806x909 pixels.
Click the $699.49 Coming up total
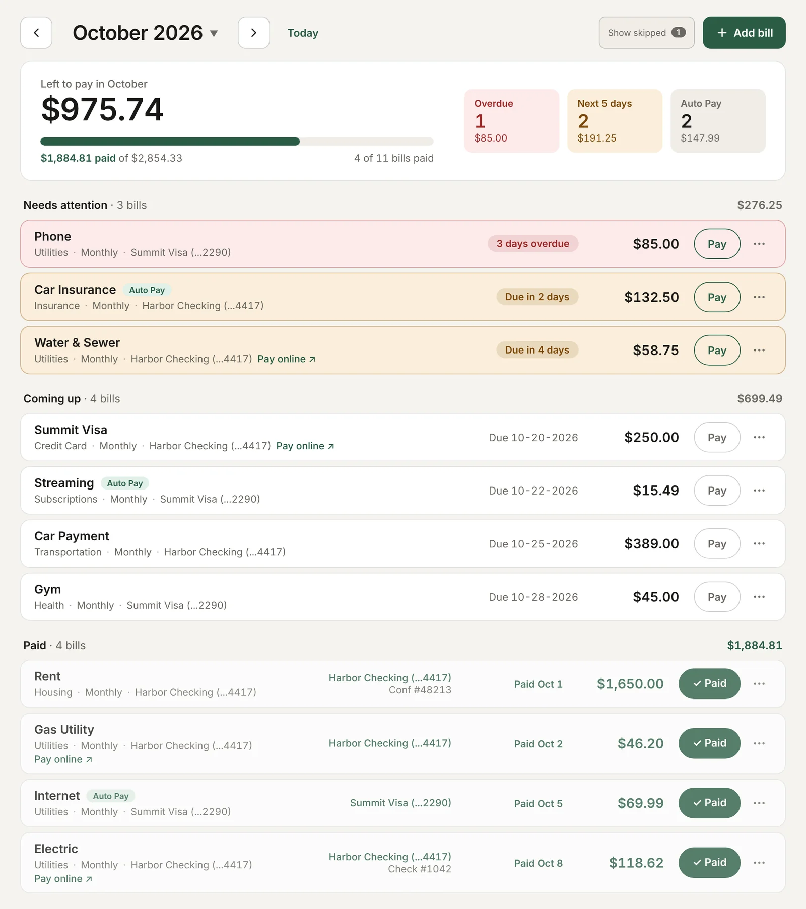[x=760, y=399]
